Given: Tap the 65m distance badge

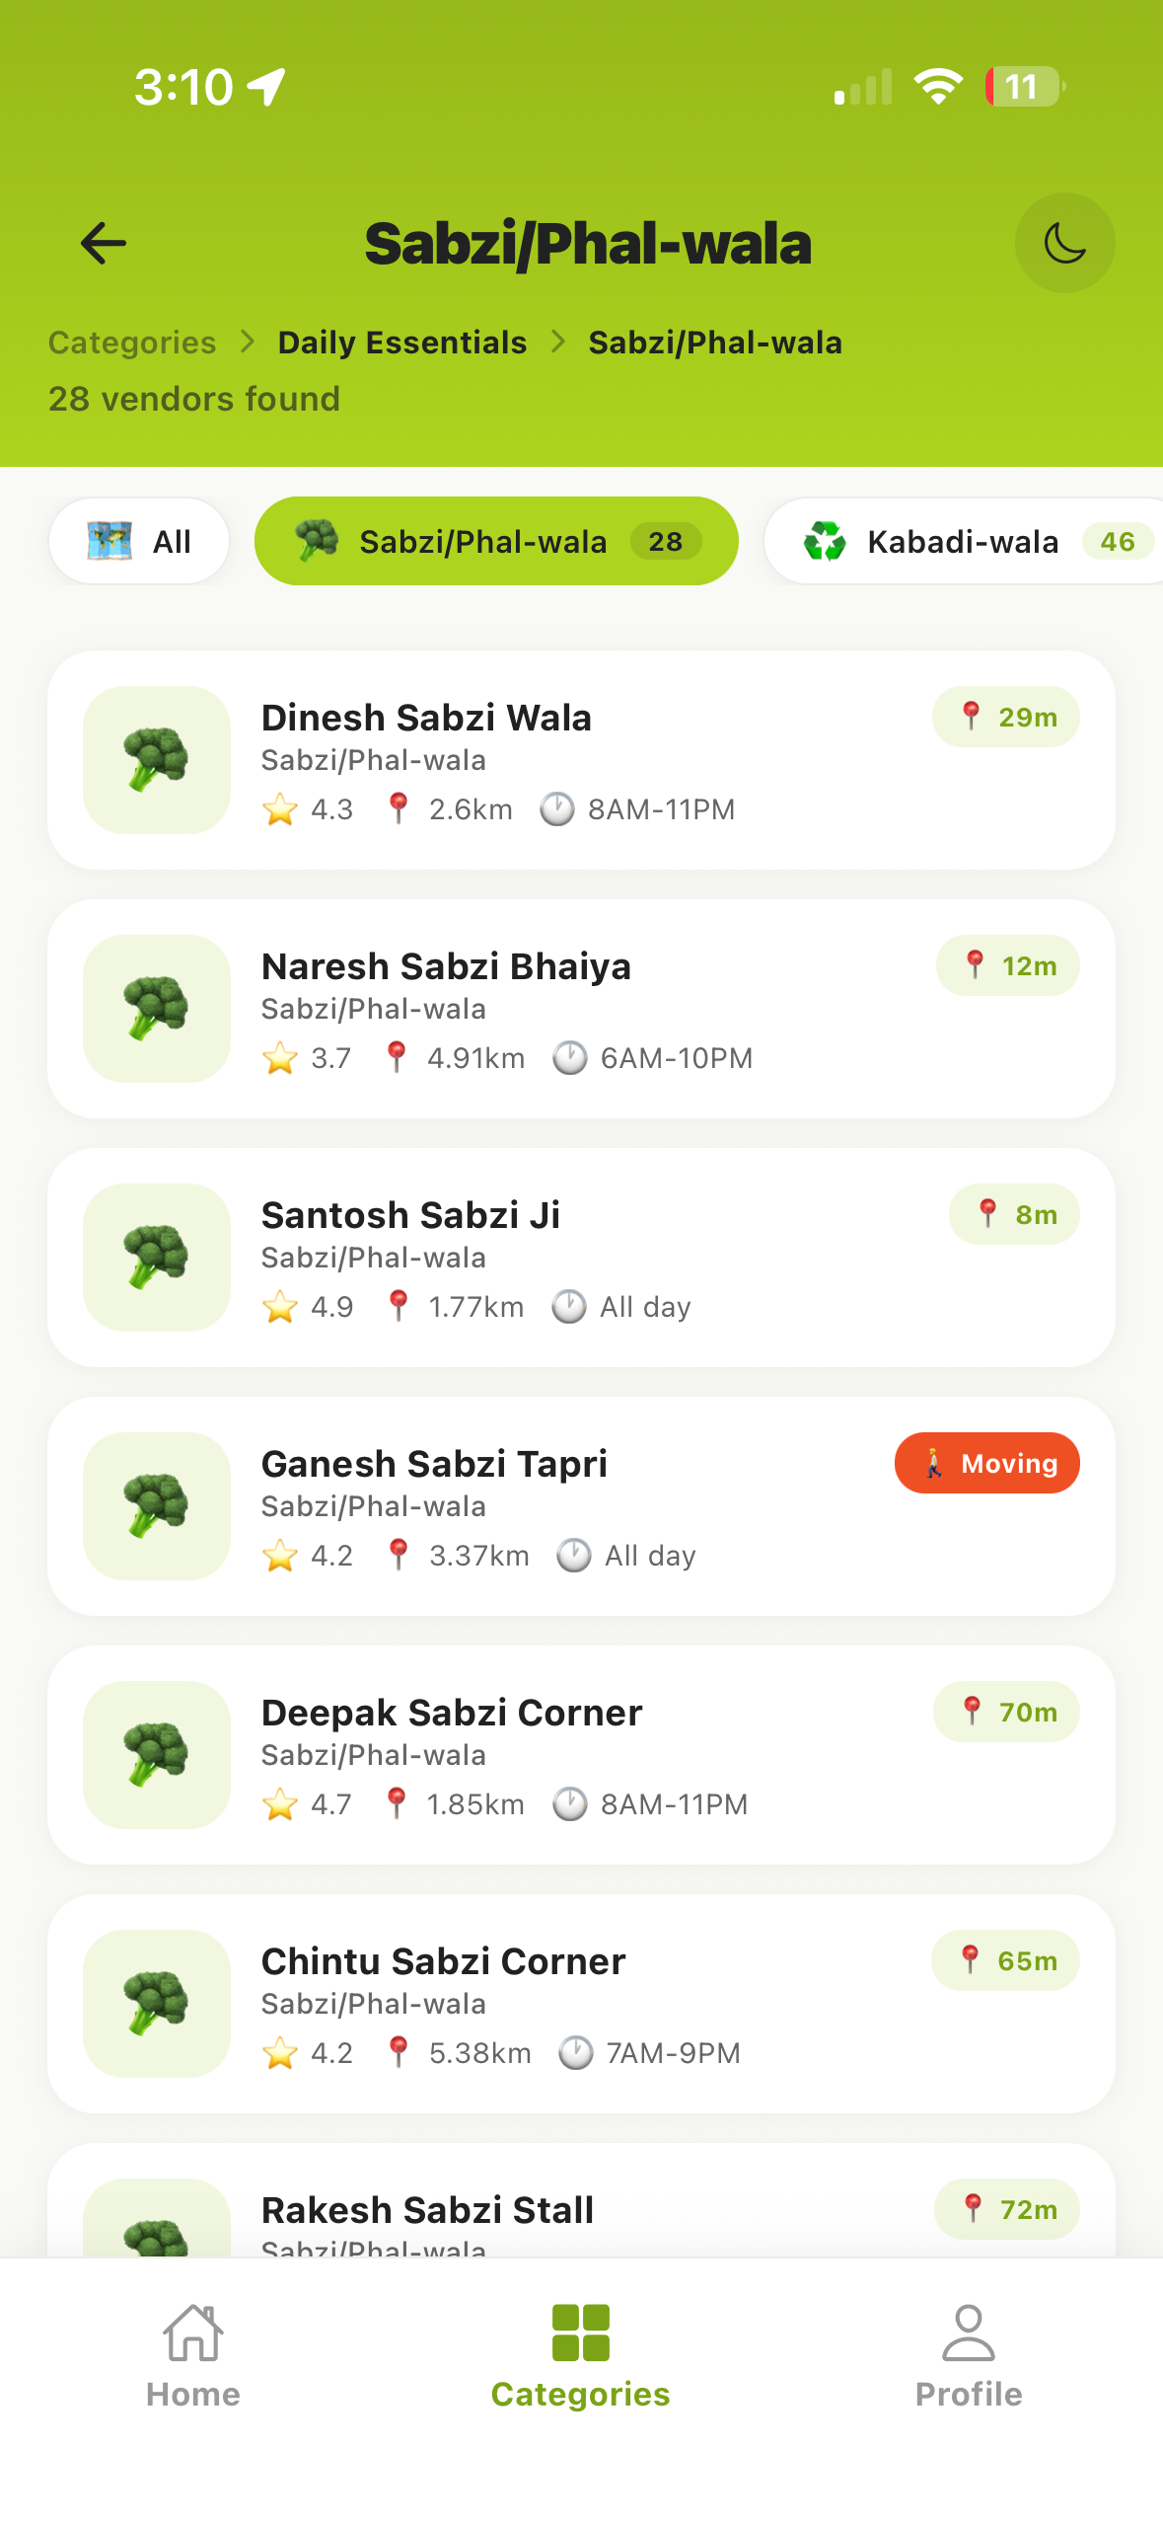Looking at the screenshot, I should pos(1005,1960).
